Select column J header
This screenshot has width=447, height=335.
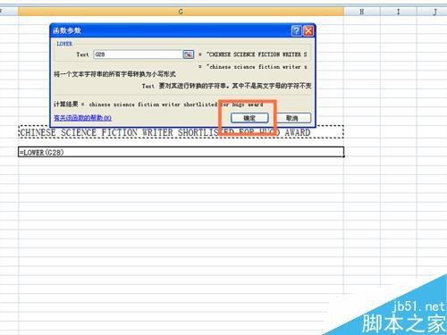[432, 12]
